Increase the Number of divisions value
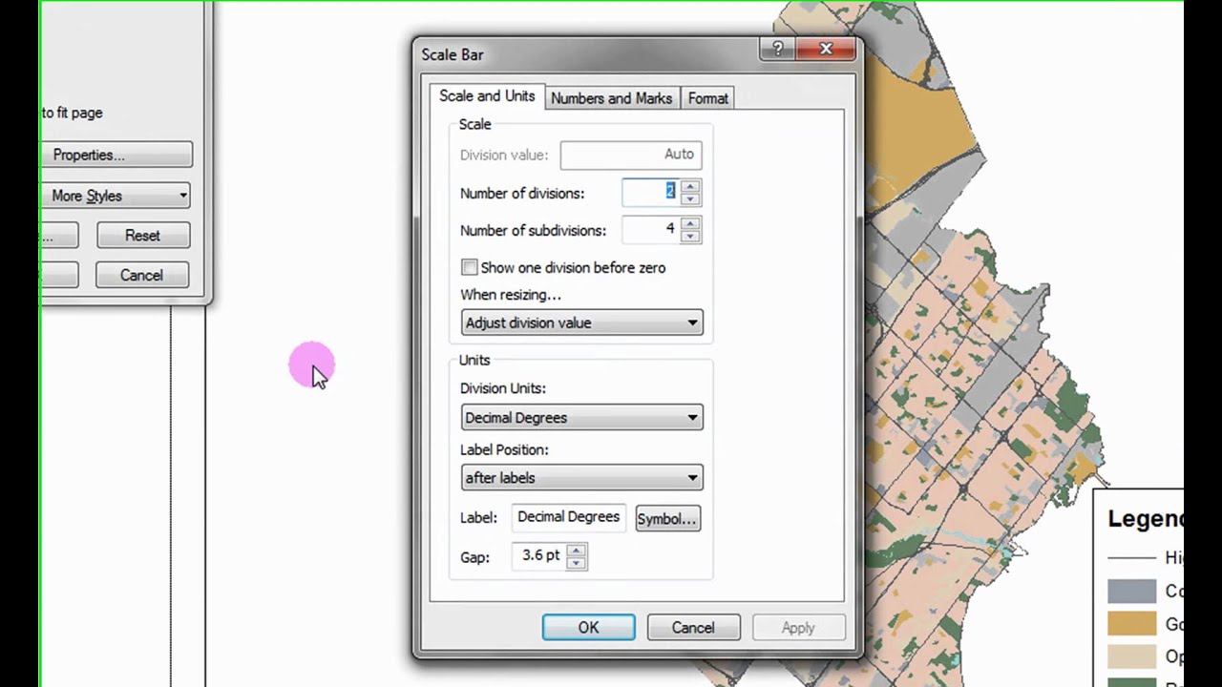Screen dimensions: 1222x687 pyautogui.click(x=691, y=186)
